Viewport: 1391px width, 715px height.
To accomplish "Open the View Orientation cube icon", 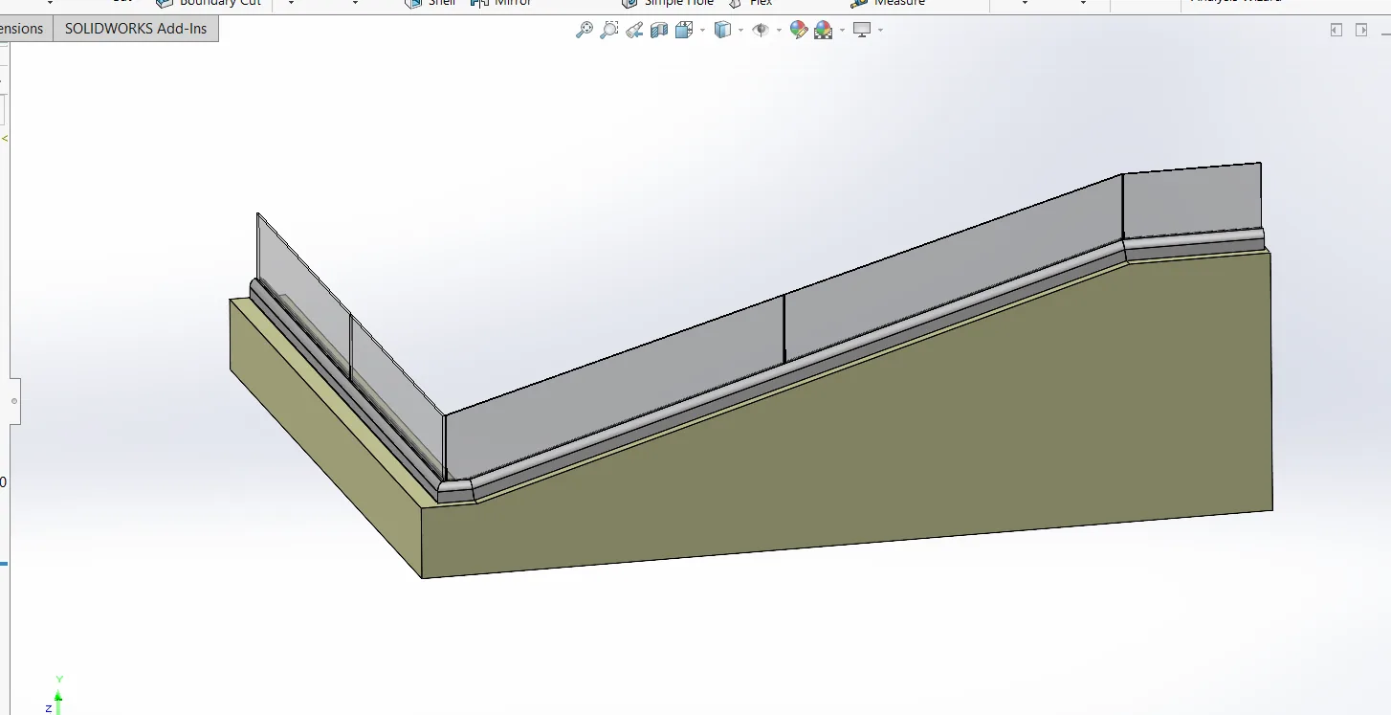I will coord(683,30).
